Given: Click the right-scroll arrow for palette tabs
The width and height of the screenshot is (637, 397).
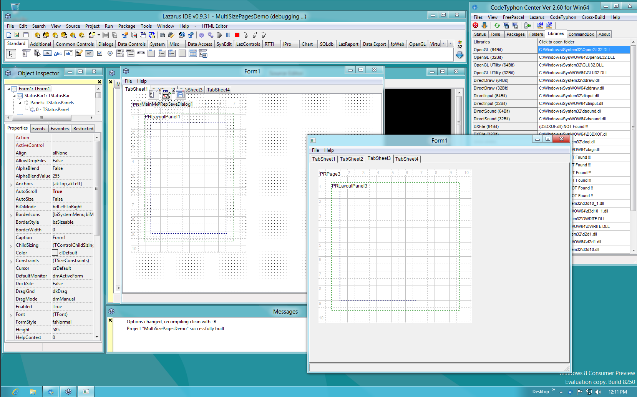Looking at the screenshot, I should pyautogui.click(x=451, y=43).
